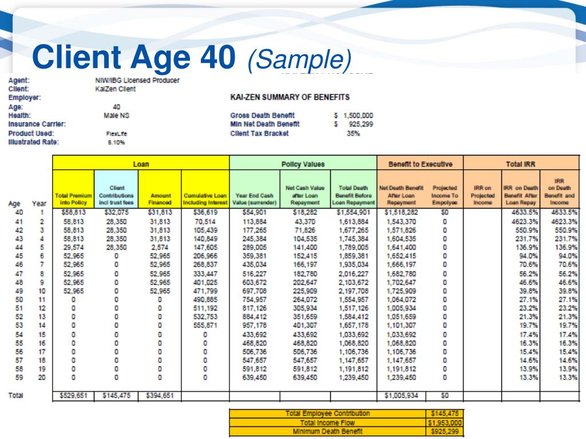The image size is (586, 439).
Task: Click the 'Benefit to Executive' group header
Action: 420,164
